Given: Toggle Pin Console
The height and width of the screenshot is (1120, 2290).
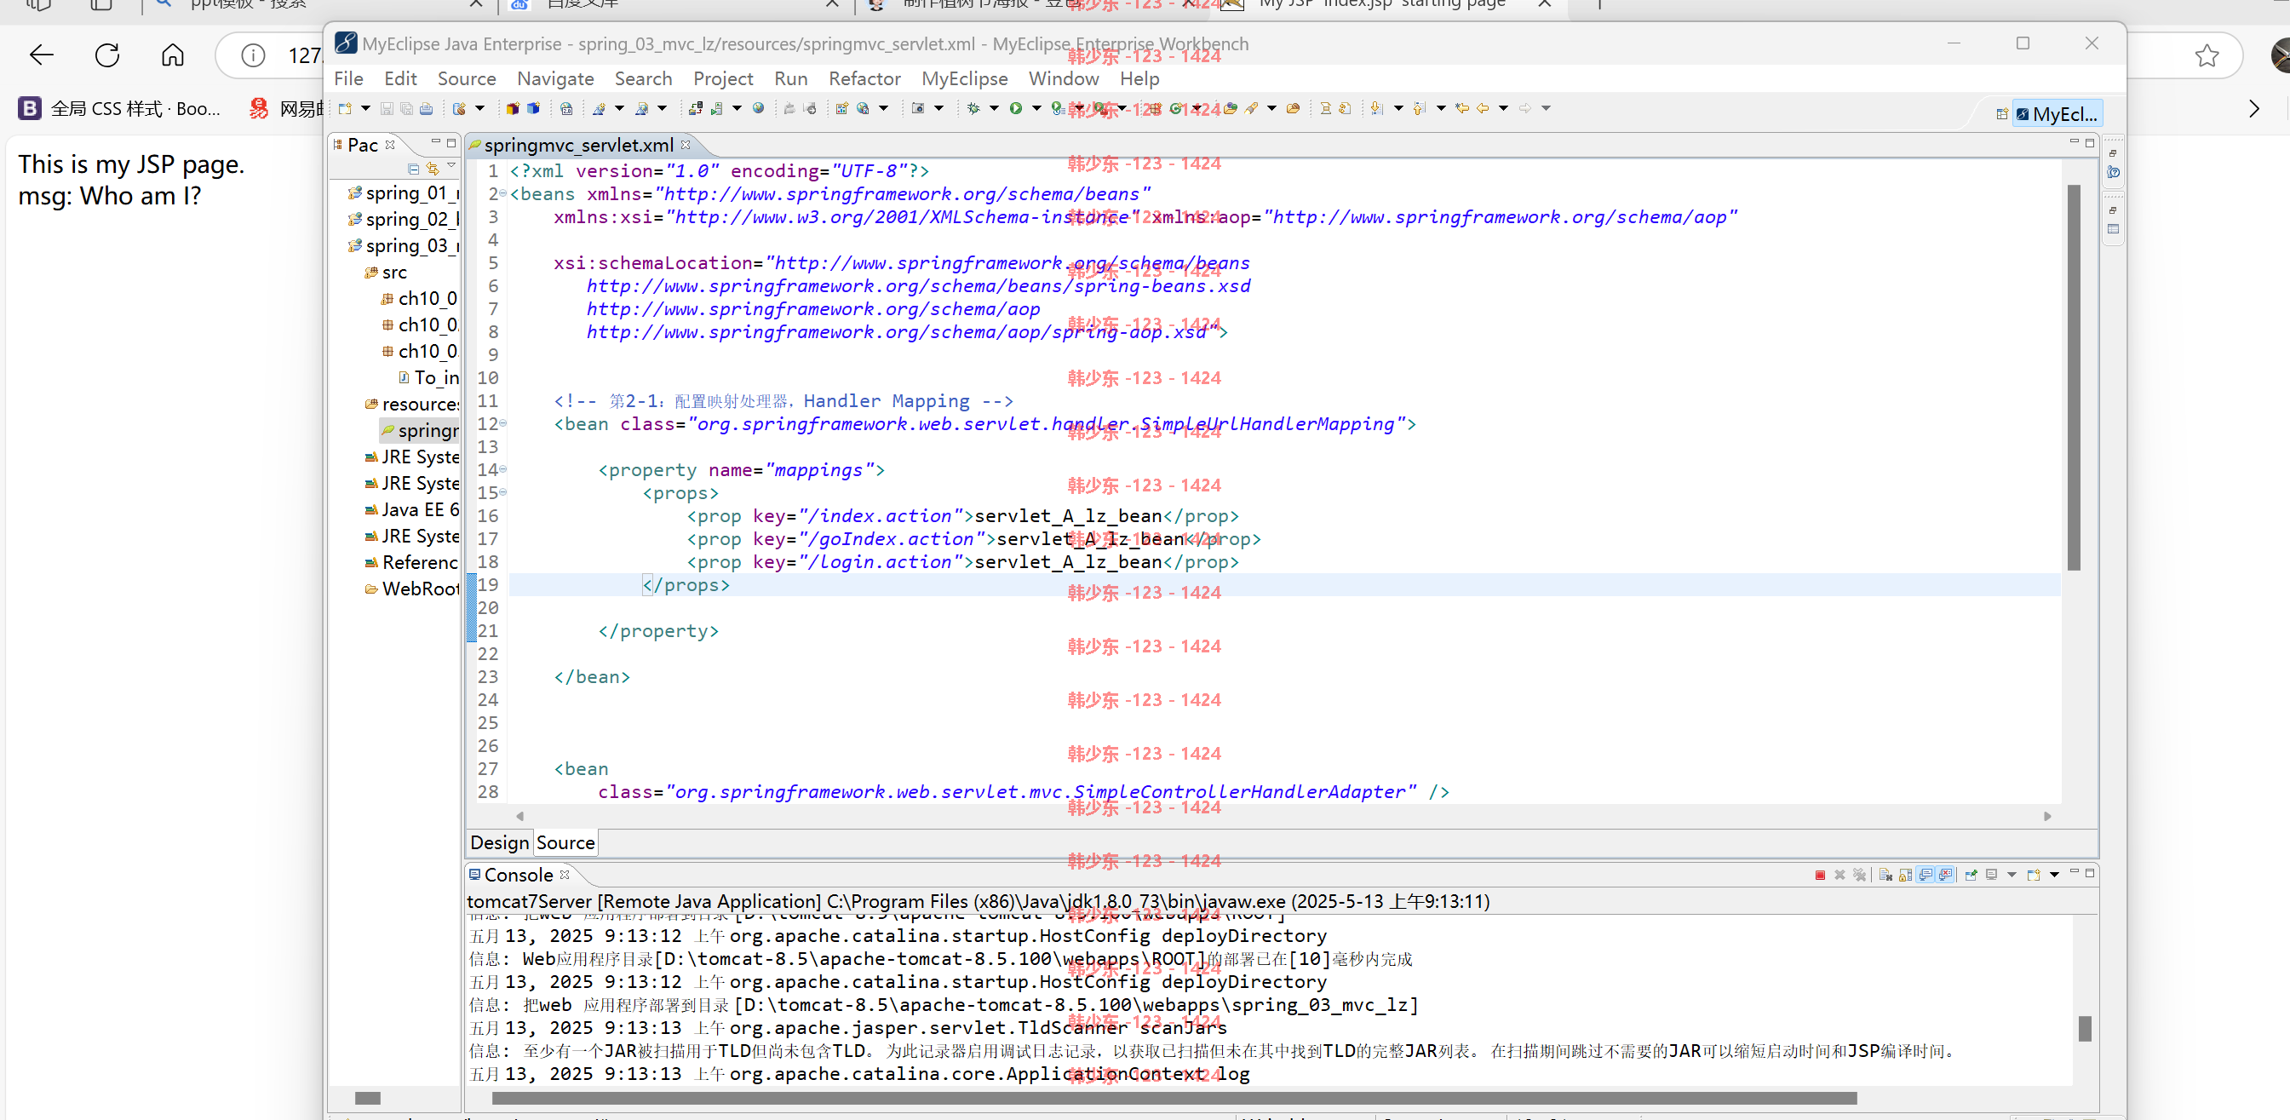Looking at the screenshot, I should pos(1971,876).
